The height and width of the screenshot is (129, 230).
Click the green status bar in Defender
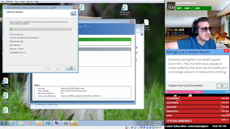click(x=105, y=39)
